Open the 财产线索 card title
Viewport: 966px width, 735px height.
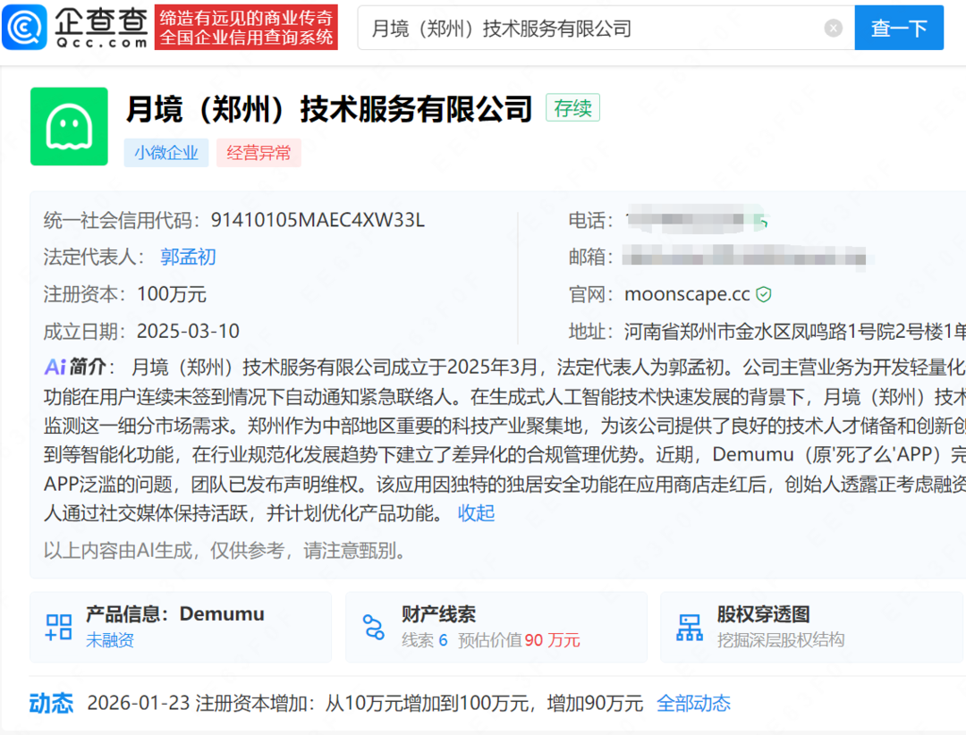tap(438, 614)
